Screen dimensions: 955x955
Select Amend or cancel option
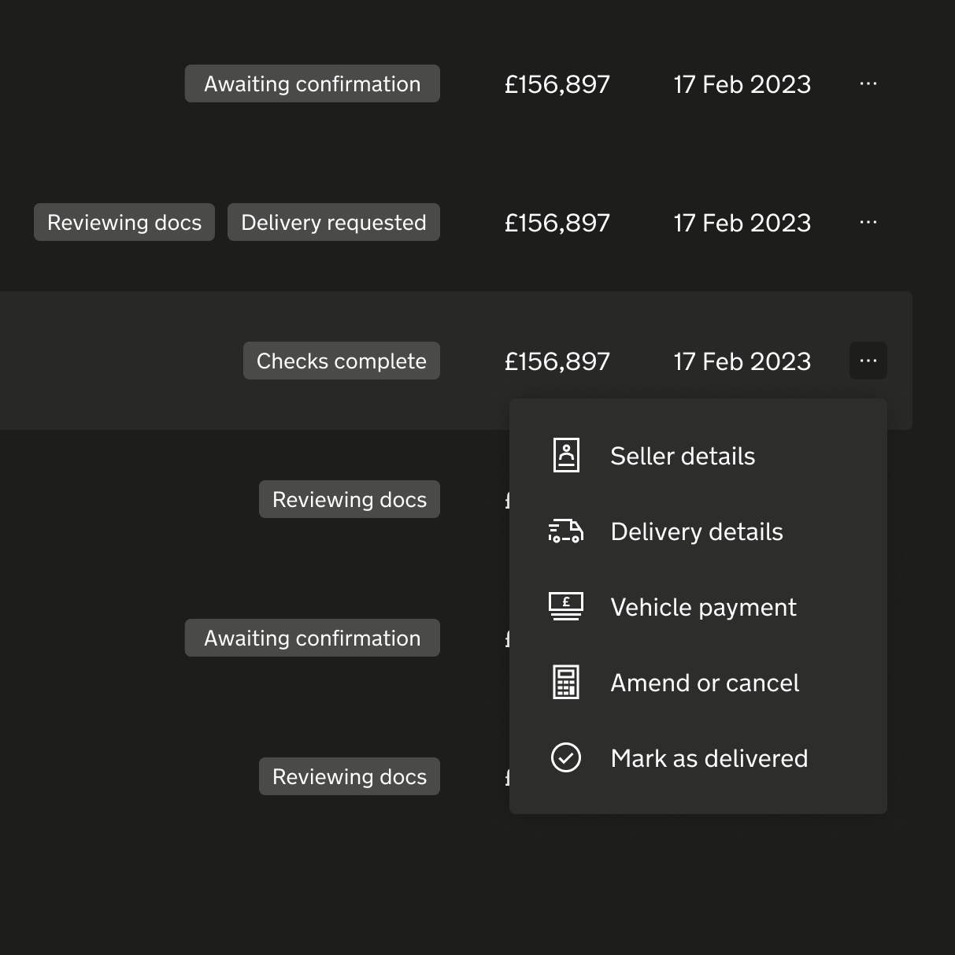(705, 683)
